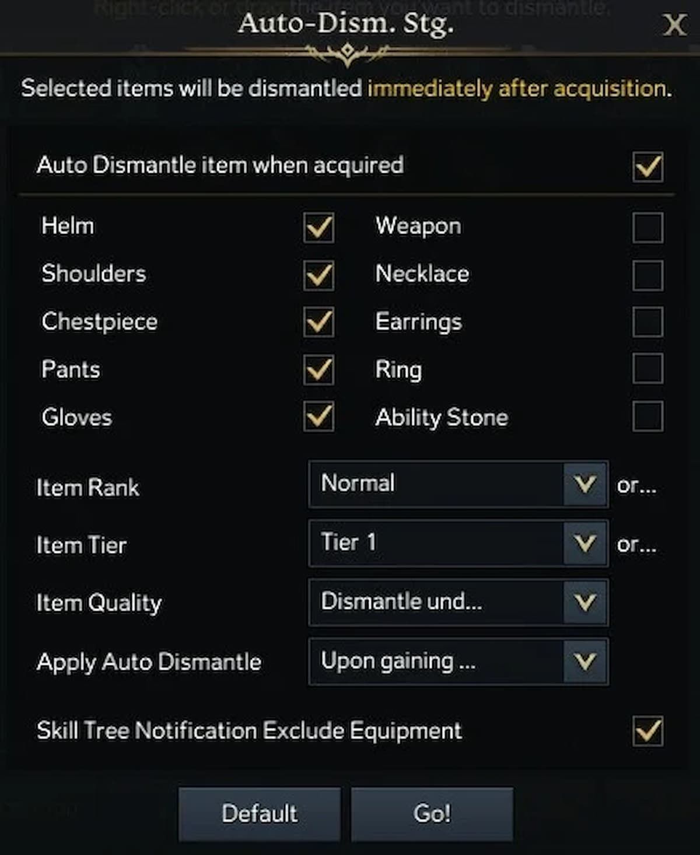Enable Earrings auto dismantle
Viewport: 700px width, 855px height.
click(x=647, y=322)
